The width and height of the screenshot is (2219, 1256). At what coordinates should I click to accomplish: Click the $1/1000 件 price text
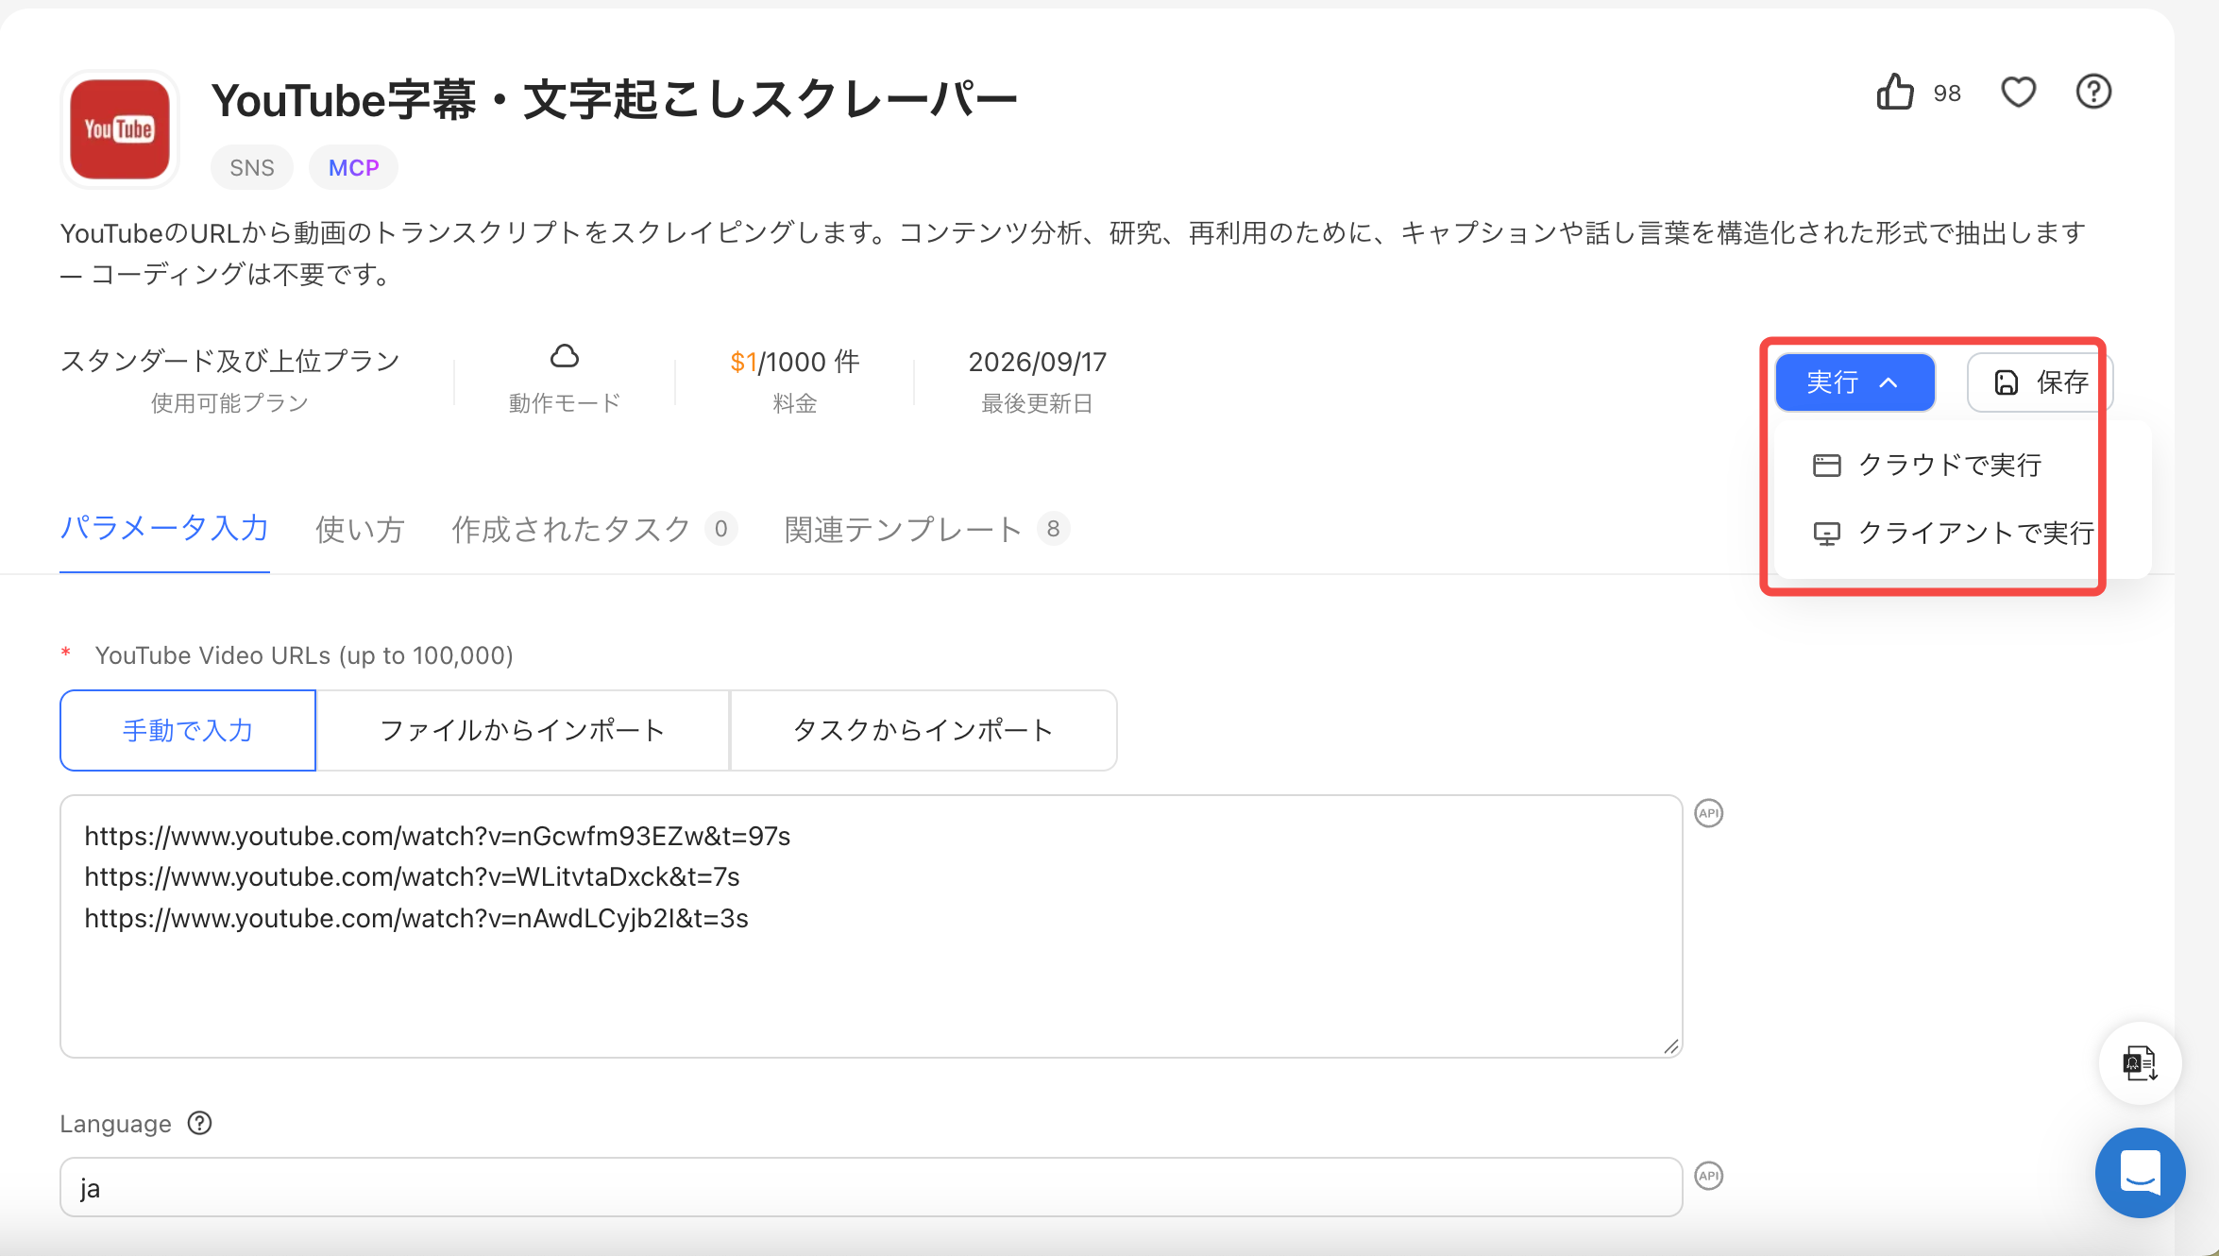[794, 362]
